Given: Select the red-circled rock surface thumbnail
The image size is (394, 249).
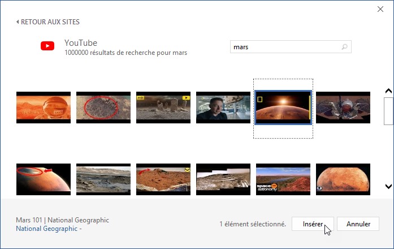Looking at the screenshot, I should point(103,108).
